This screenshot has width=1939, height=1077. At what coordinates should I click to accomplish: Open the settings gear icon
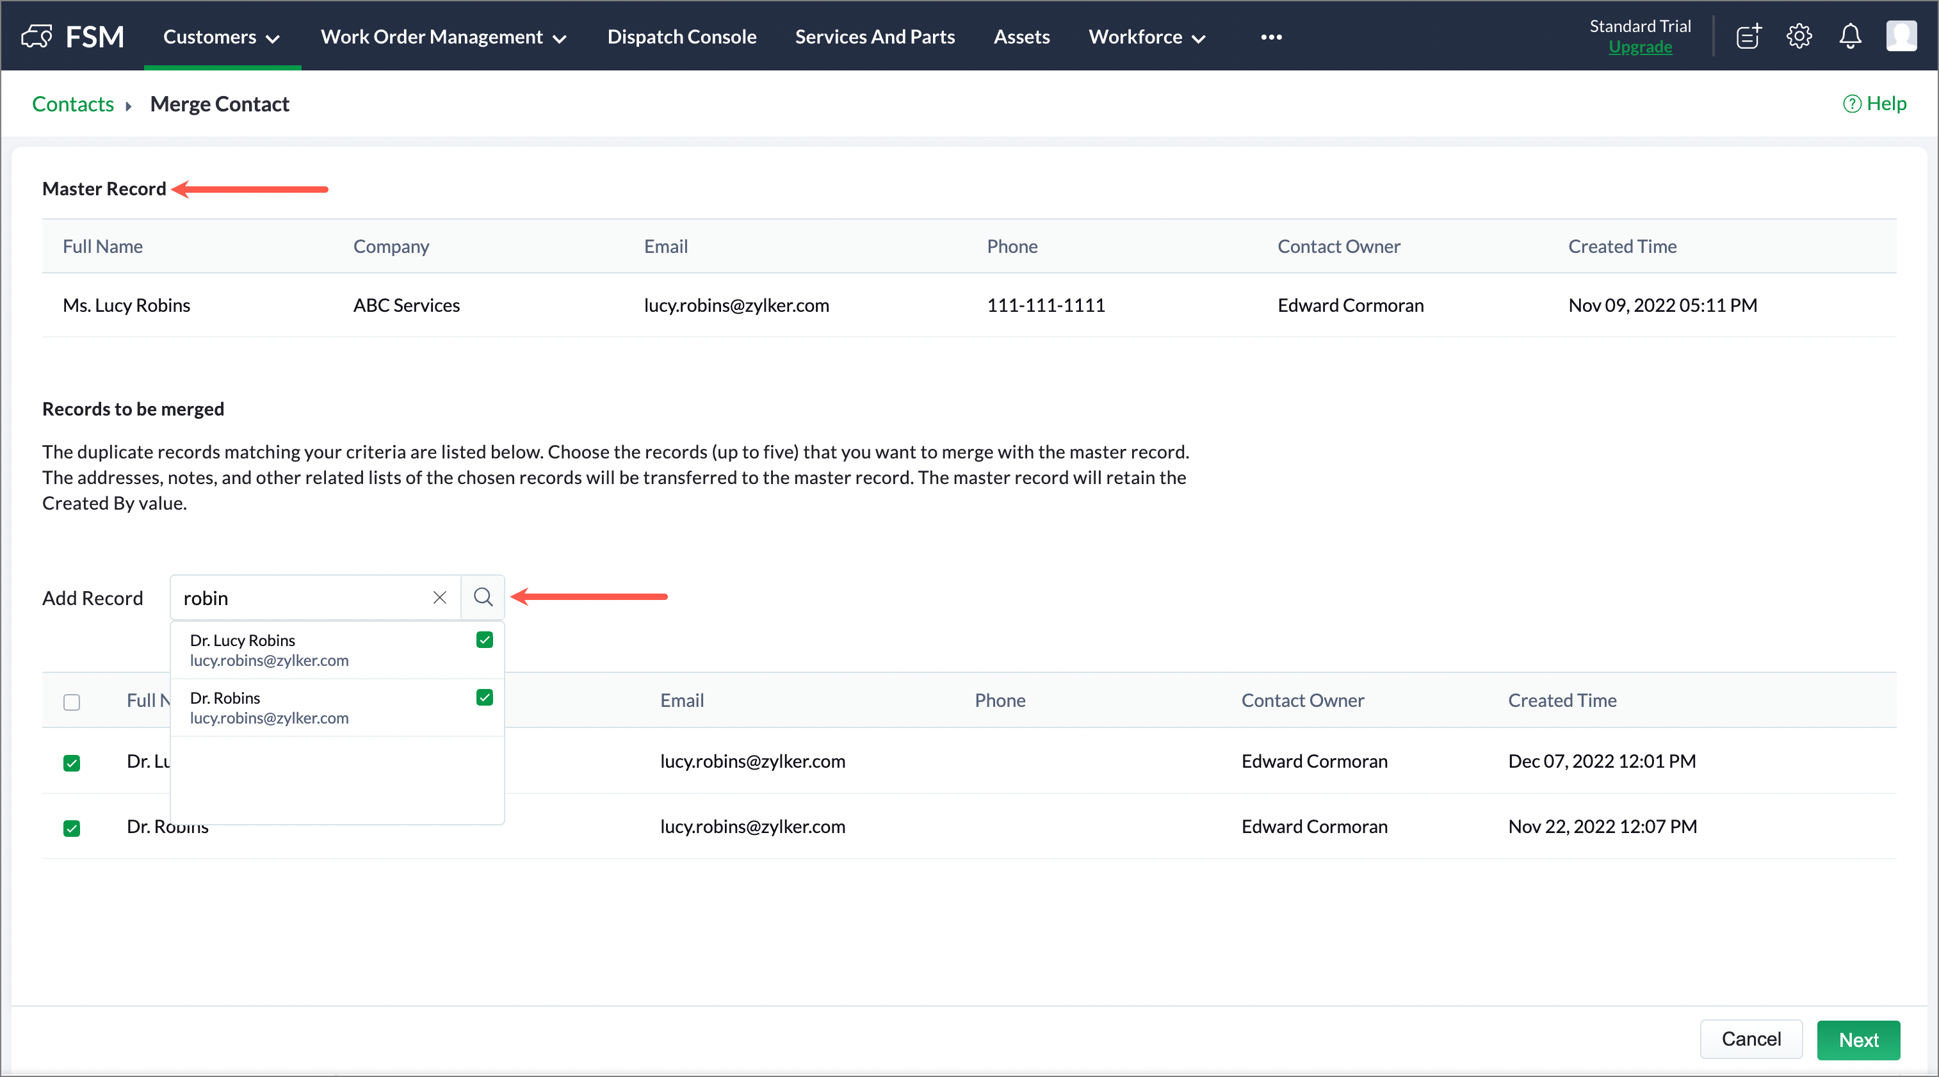tap(1799, 36)
